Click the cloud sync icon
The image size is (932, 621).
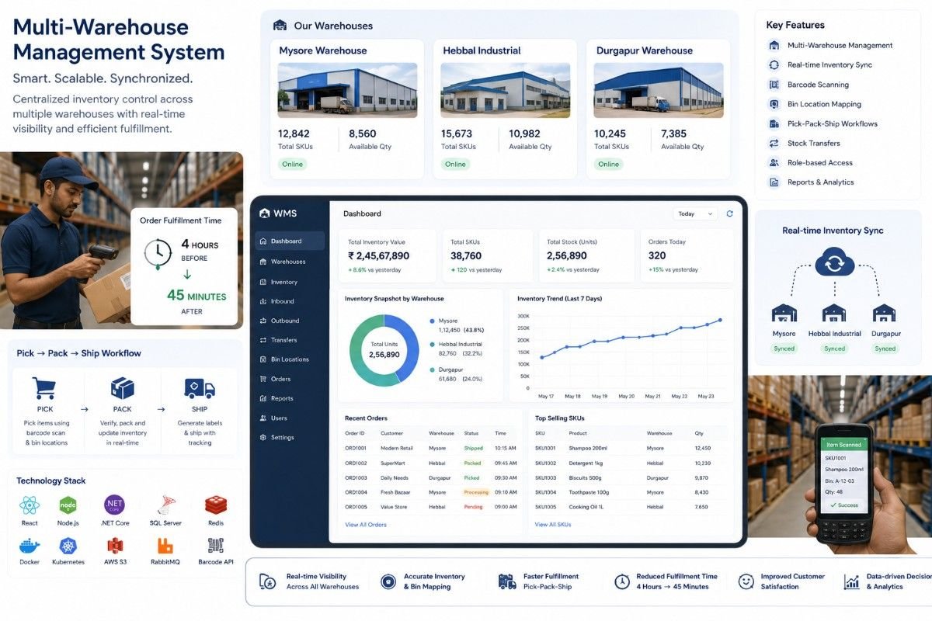pos(834,262)
